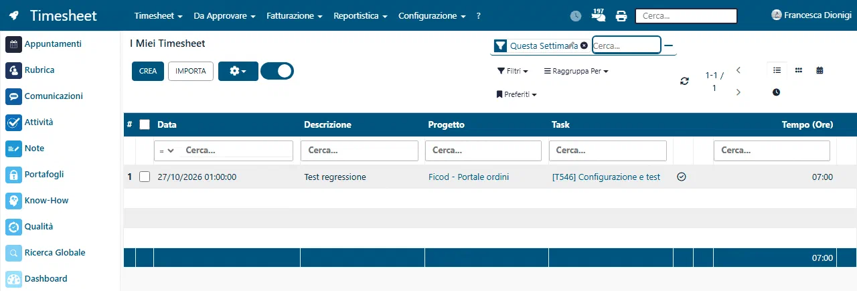
Task: Focus the Cerca field beside Questa Settimana
Action: pos(627,45)
